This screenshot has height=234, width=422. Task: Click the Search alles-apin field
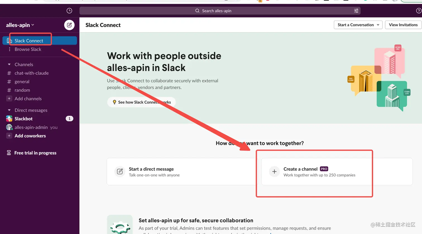point(220,11)
